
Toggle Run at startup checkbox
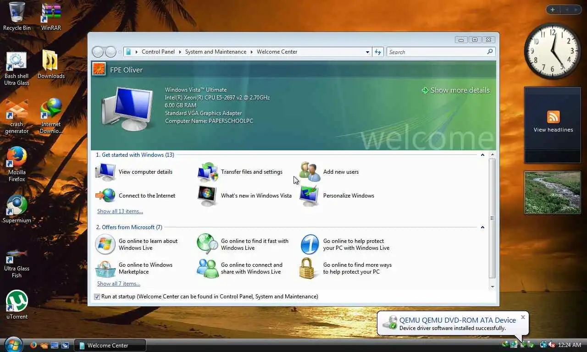pyautogui.click(x=97, y=297)
